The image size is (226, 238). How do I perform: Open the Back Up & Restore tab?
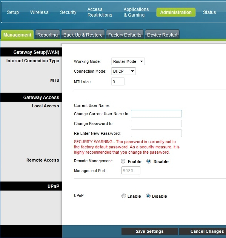[83, 35]
